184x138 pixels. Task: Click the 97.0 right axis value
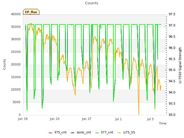(x=172, y=26)
